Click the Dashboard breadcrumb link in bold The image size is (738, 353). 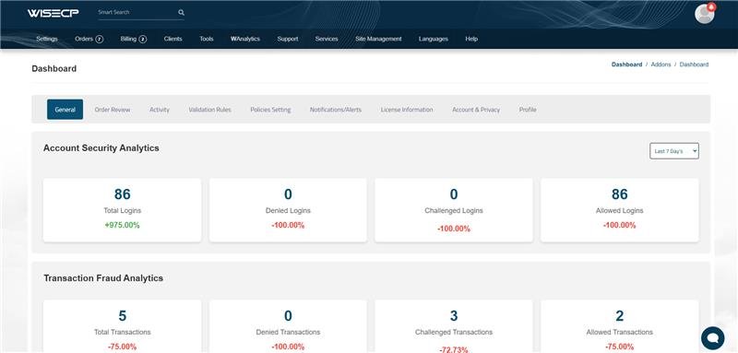[626, 65]
